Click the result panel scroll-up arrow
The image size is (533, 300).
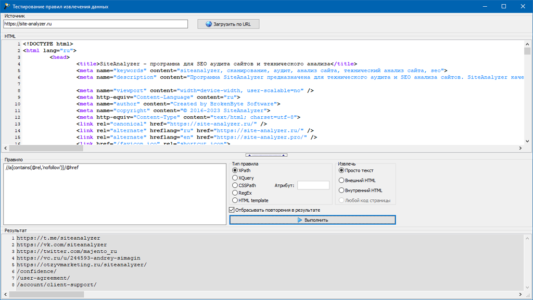point(527,238)
